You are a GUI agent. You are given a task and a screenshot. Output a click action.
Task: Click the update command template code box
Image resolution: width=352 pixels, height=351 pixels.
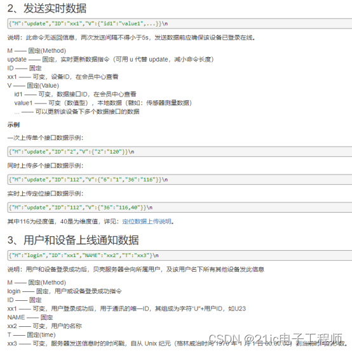pos(180,23)
